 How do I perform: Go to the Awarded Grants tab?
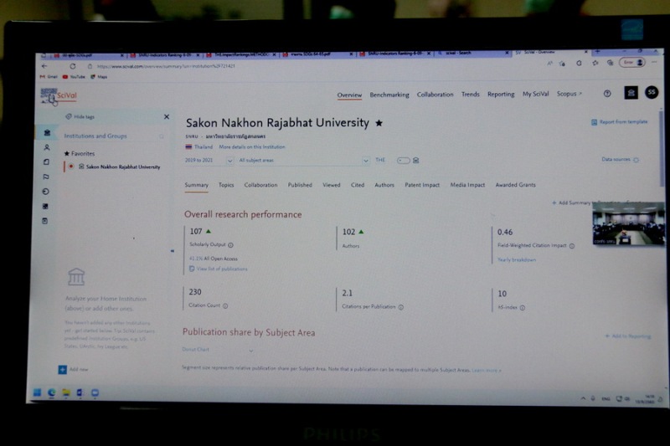[515, 185]
